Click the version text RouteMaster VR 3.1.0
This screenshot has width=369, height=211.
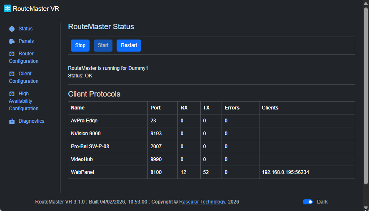tap(60, 202)
